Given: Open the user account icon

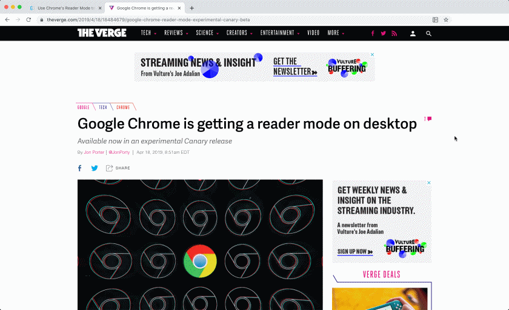Looking at the screenshot, I should pos(413,33).
